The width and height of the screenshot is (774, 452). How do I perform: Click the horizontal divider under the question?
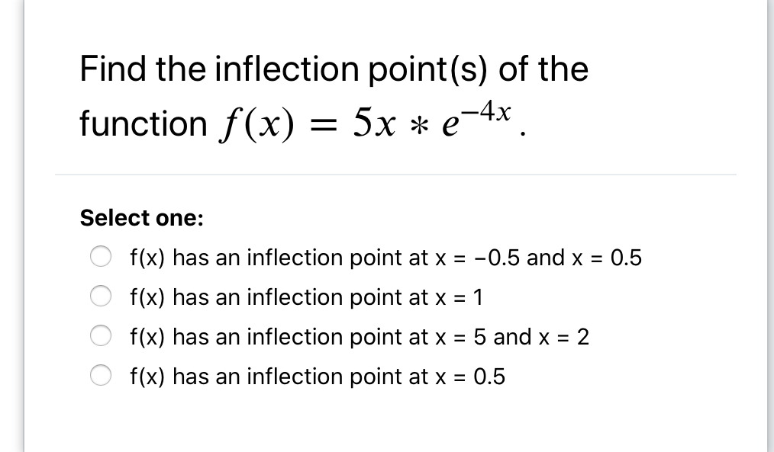397,173
